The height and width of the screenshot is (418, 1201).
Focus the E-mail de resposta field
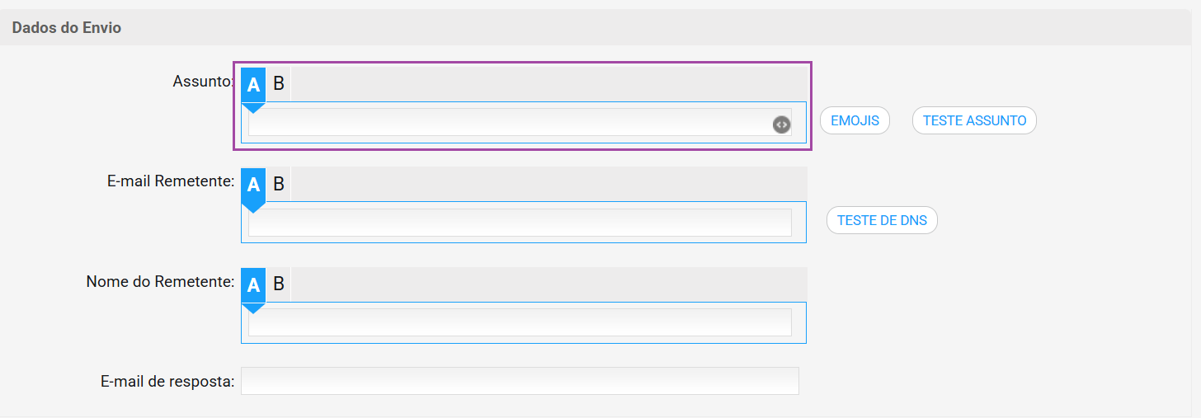[x=520, y=381]
